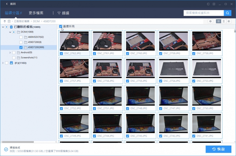Go to 已刪除的檔案 in breadcrumb

tap(22, 21)
